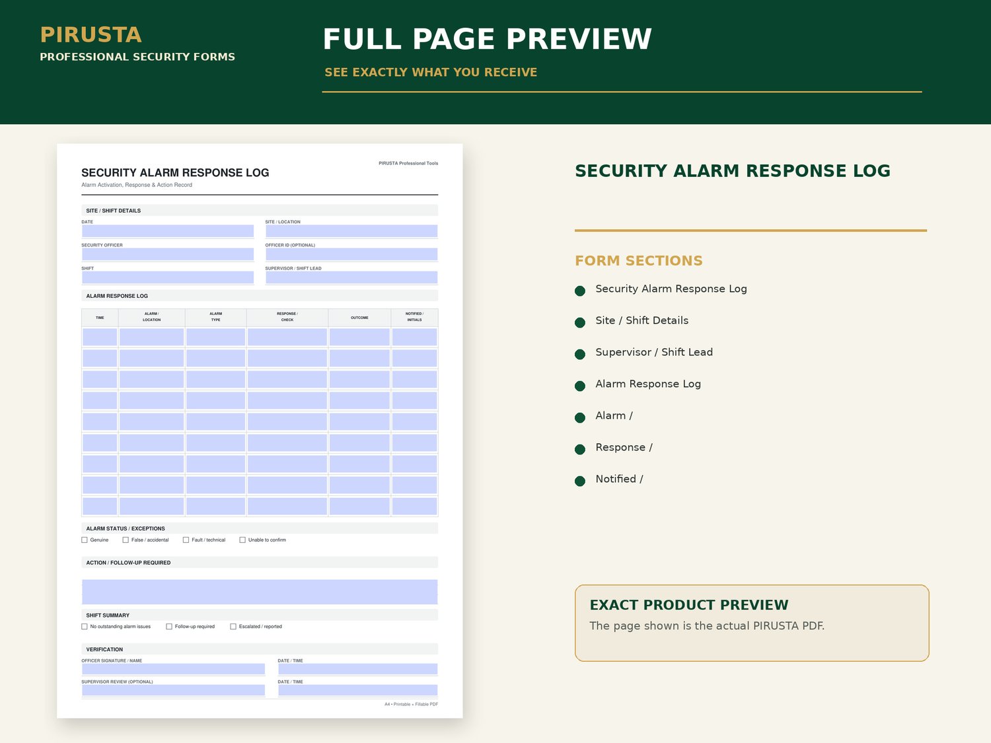Tick the Fault / technical checkbox
991x743 pixels.
186,540
